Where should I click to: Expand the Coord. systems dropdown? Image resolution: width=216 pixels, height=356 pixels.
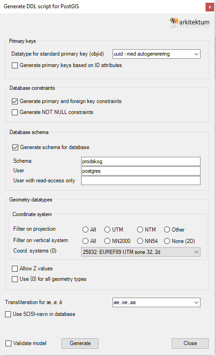141,252
